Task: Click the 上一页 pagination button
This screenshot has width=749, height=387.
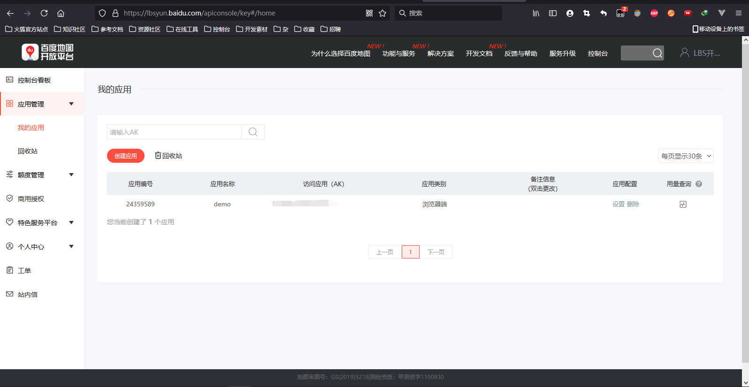Action: (385, 252)
